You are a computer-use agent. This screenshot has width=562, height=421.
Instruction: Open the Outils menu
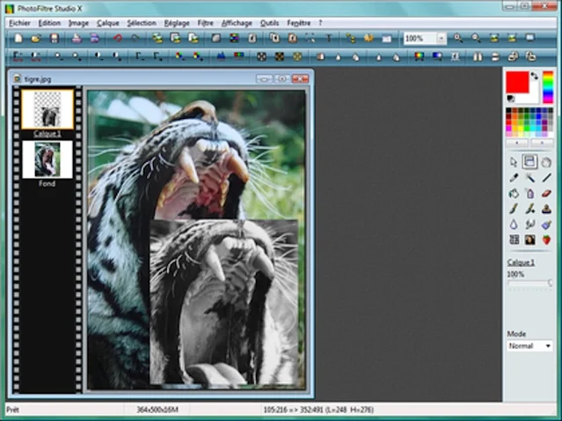(x=269, y=23)
